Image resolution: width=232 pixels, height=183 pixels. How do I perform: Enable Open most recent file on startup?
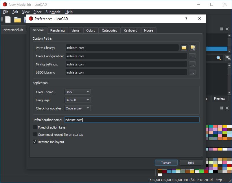pos(35,135)
